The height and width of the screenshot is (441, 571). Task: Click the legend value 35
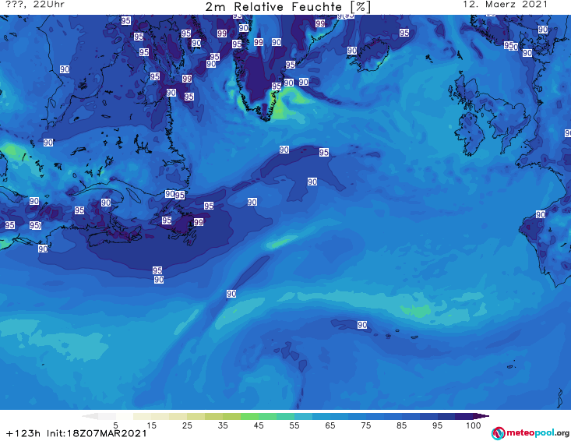[223, 425]
